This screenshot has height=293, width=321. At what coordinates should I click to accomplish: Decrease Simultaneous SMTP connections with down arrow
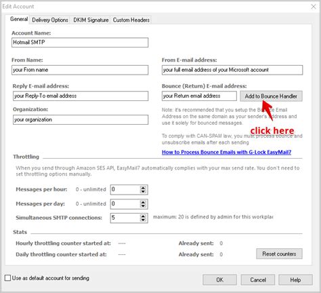point(143,220)
